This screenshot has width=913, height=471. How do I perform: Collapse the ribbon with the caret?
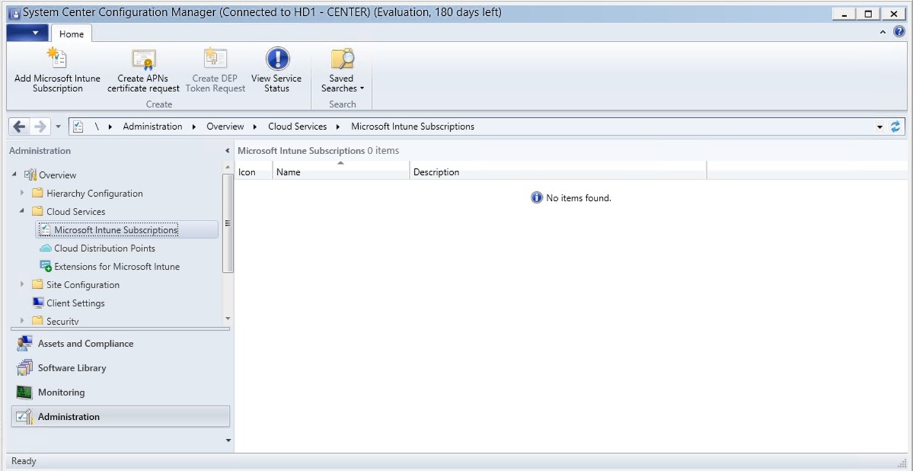pos(883,32)
